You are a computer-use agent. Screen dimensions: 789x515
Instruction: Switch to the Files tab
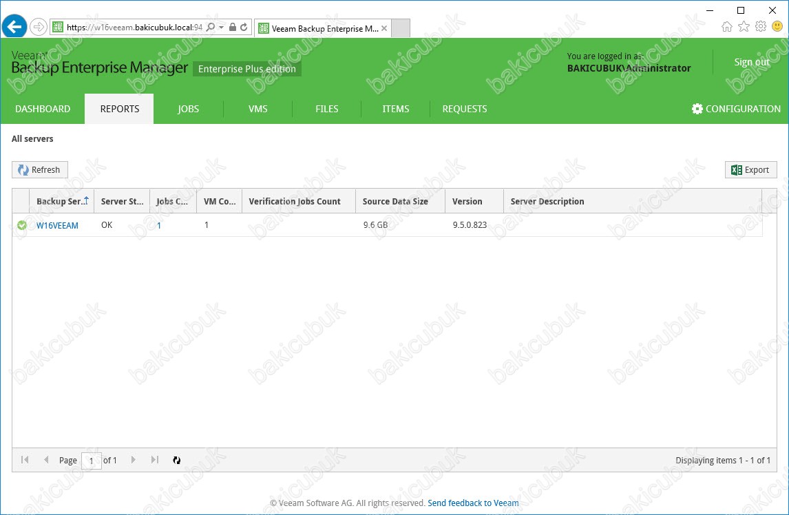click(326, 109)
